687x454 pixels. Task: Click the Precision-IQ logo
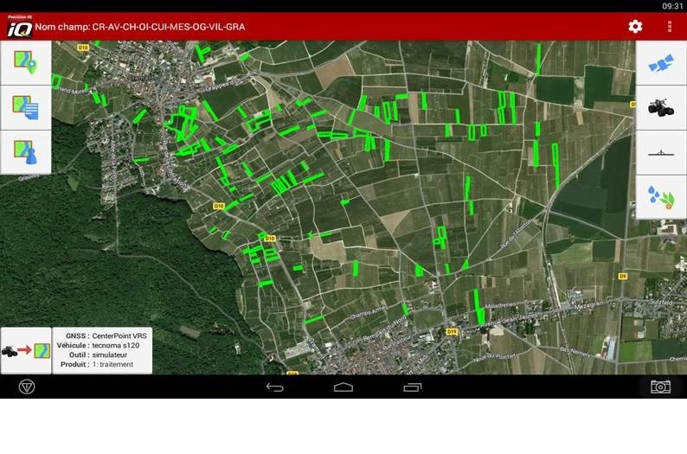(19, 27)
